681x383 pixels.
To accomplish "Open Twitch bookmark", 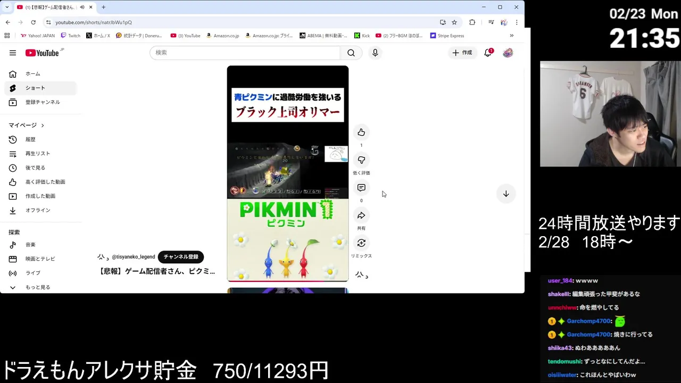I will click(70, 36).
